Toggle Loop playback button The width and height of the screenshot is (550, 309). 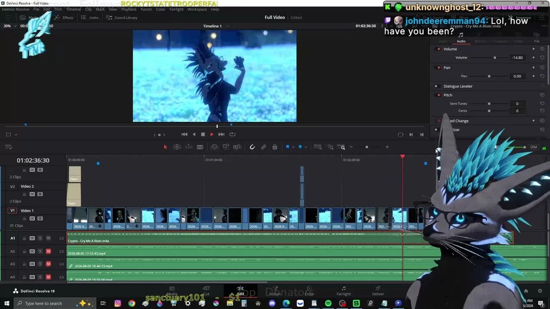(232, 134)
